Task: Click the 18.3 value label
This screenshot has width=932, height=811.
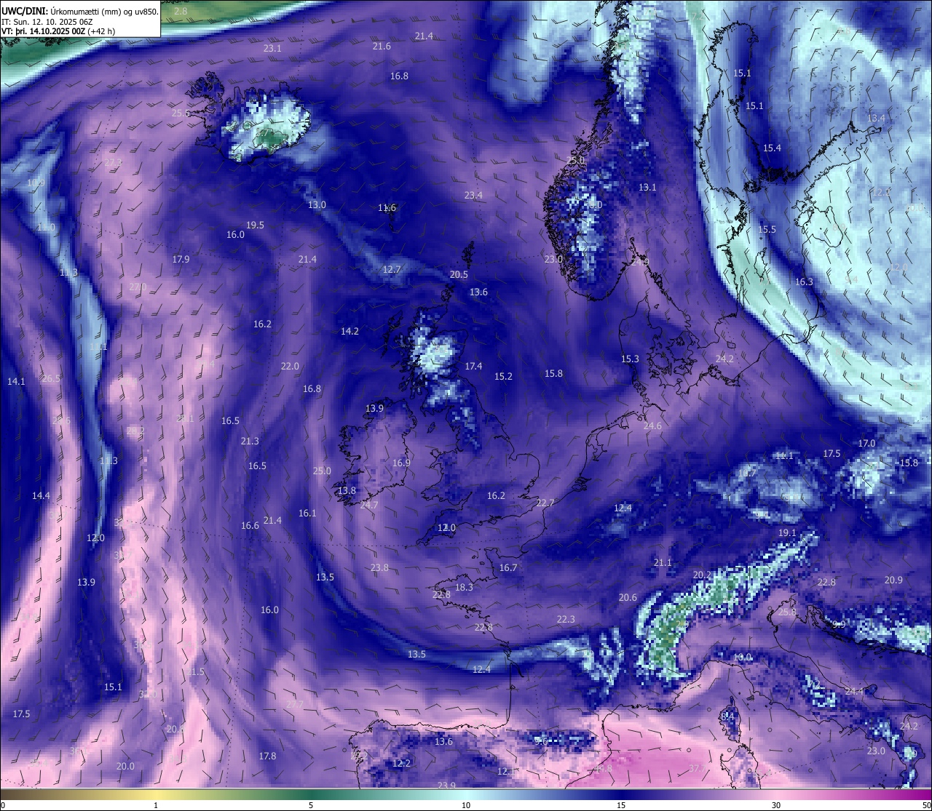Action: (x=464, y=587)
